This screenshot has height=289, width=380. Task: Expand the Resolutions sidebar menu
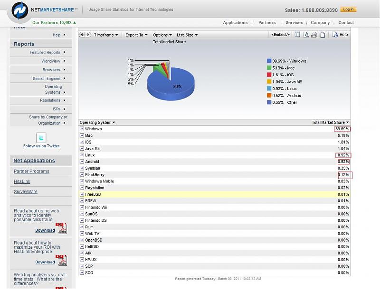pyautogui.click(x=53, y=100)
